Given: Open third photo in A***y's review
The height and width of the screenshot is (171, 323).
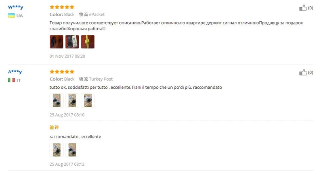Looking at the screenshot, I should (x=88, y=100).
